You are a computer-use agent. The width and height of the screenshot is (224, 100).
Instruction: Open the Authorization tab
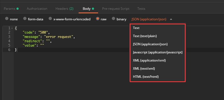[37, 9]
